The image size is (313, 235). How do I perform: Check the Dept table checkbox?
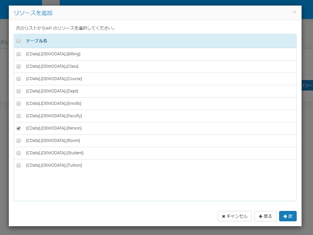19,91
